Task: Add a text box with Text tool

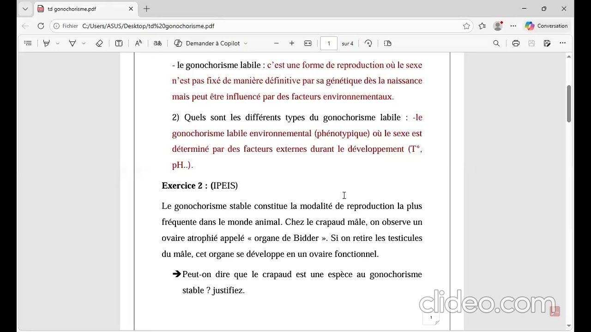Action: pos(119,43)
